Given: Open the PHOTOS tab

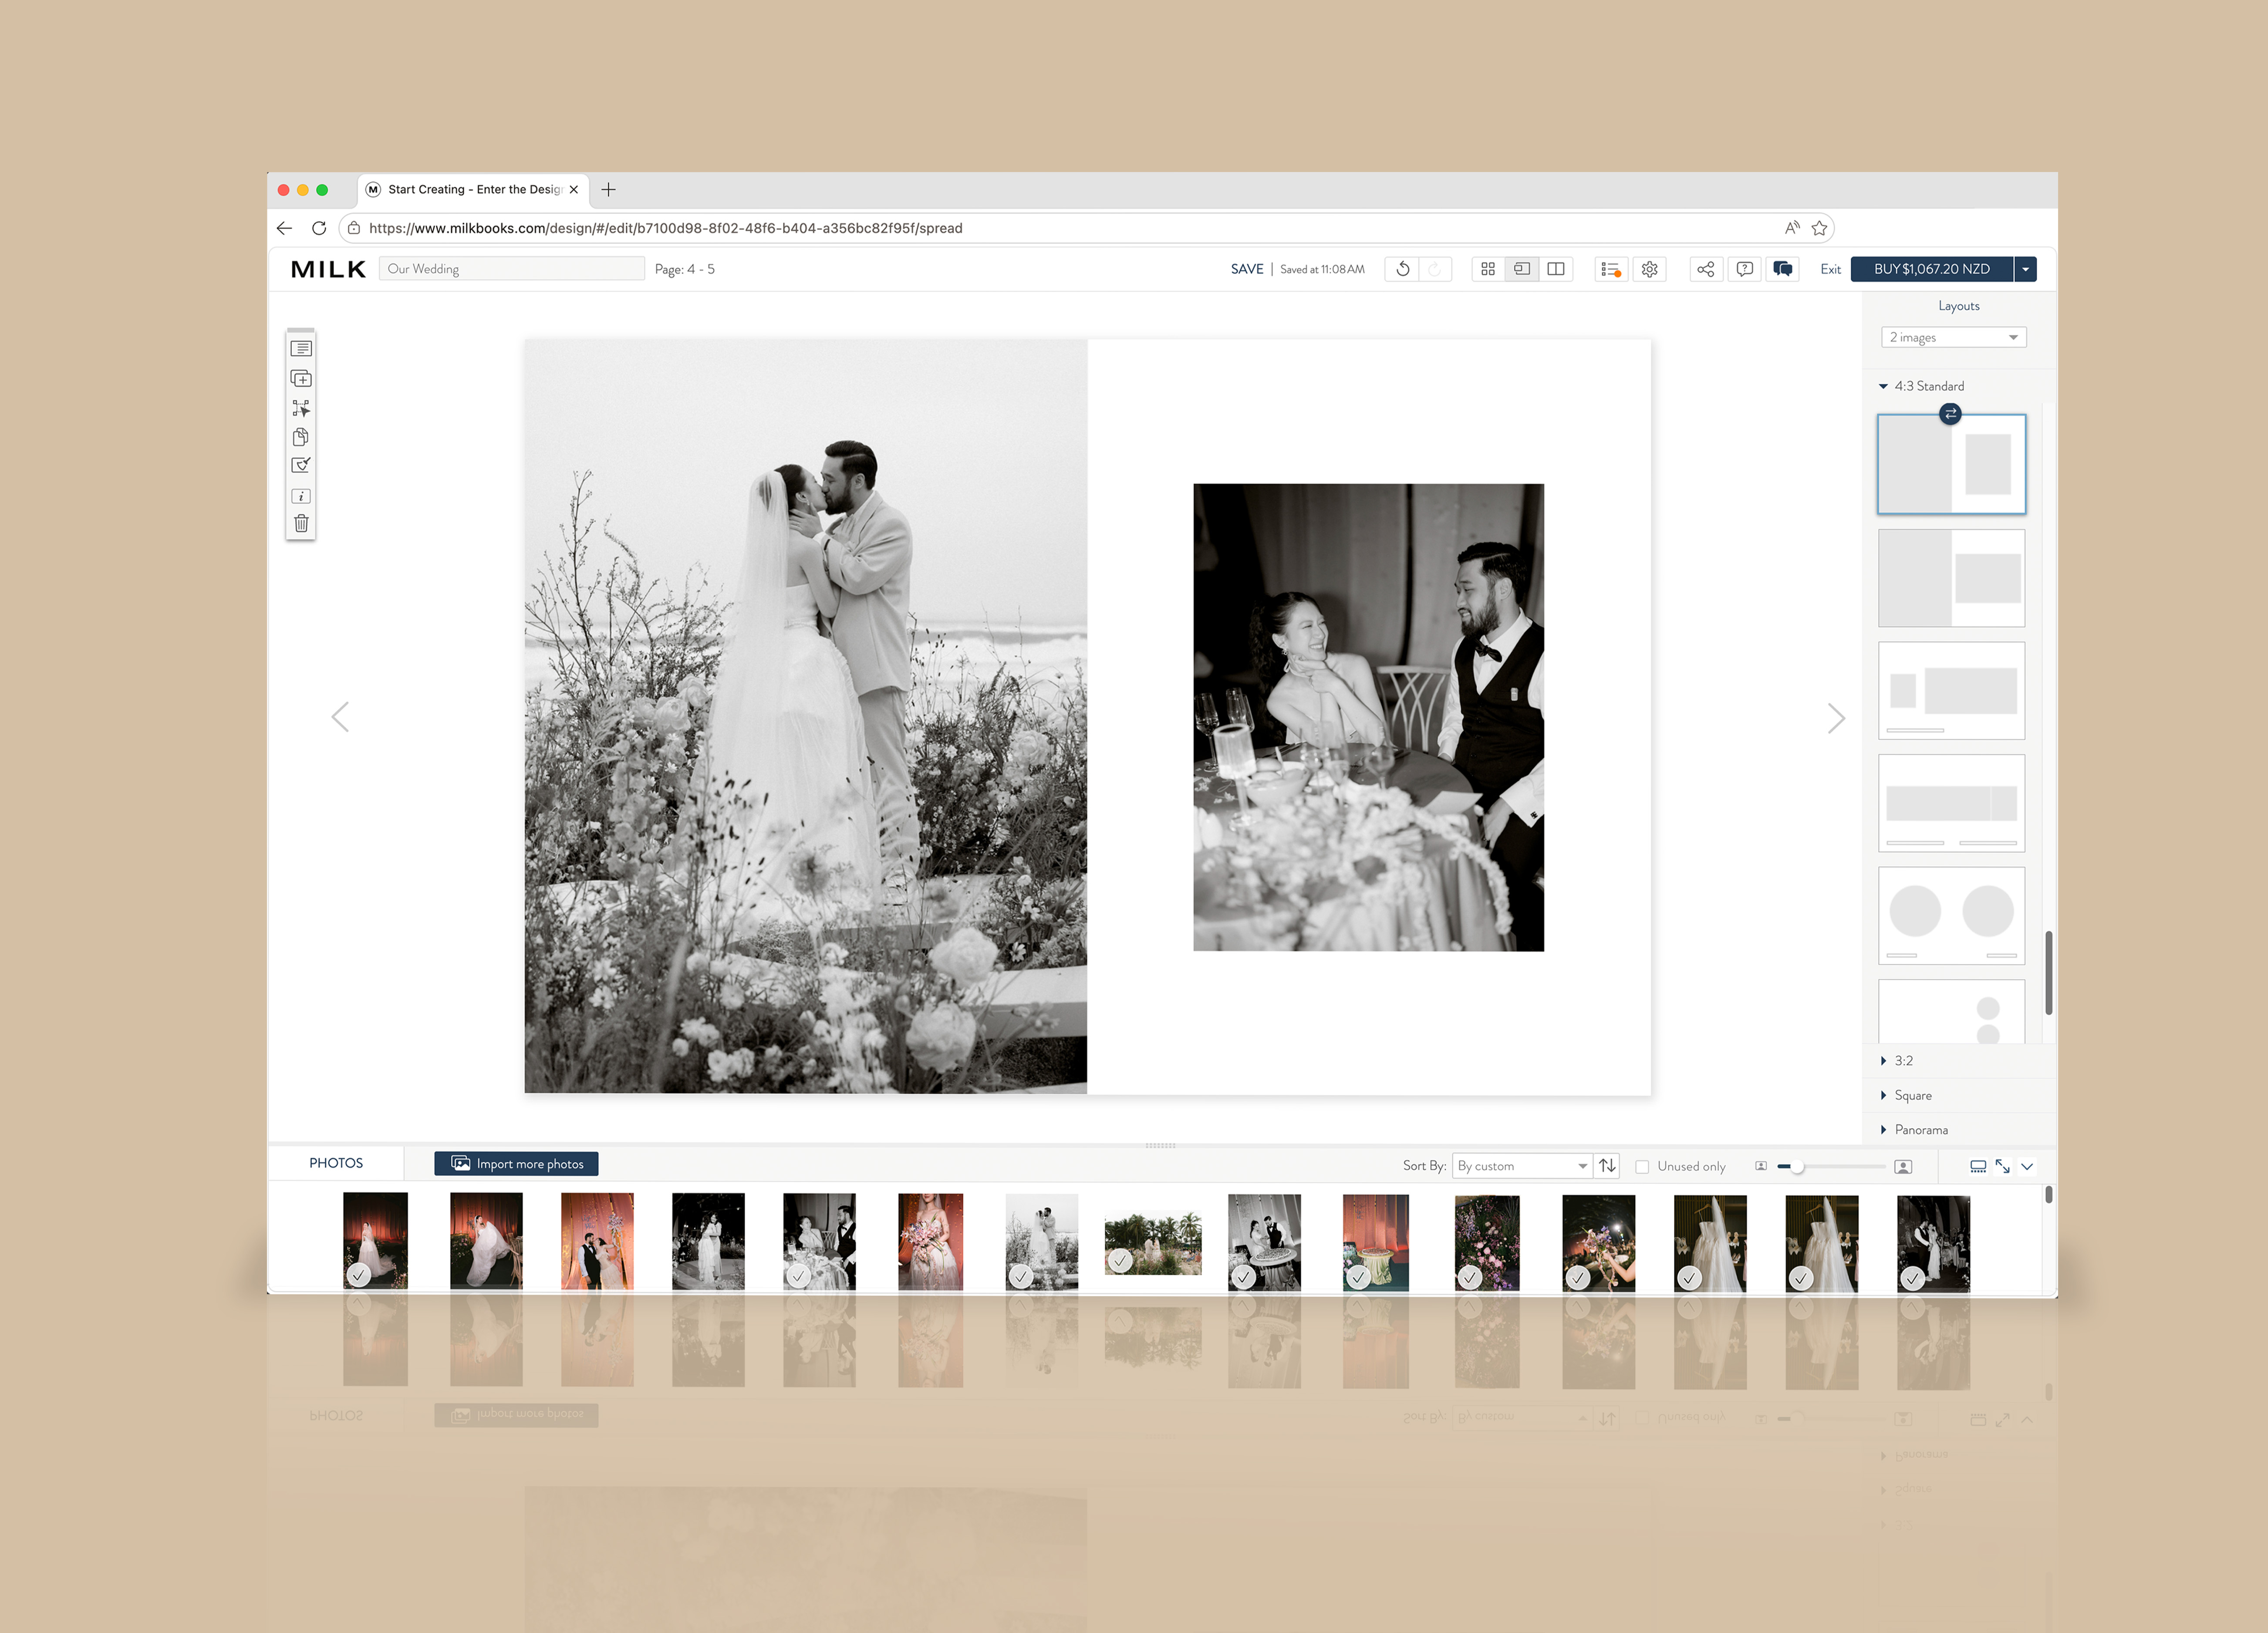Looking at the screenshot, I should pyautogui.click(x=336, y=1163).
